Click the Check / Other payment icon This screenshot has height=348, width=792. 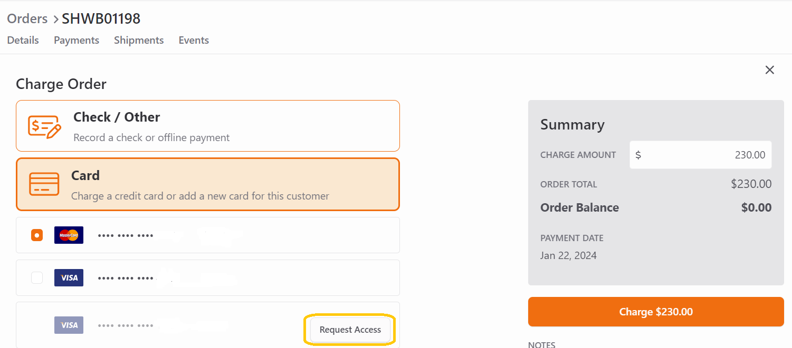click(x=44, y=126)
